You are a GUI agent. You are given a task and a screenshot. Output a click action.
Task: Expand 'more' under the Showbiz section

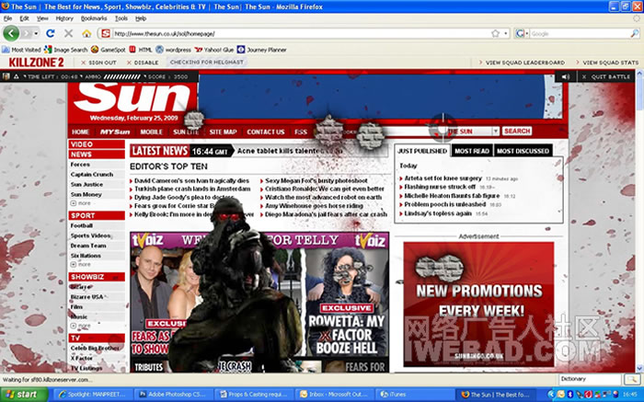[x=81, y=326]
